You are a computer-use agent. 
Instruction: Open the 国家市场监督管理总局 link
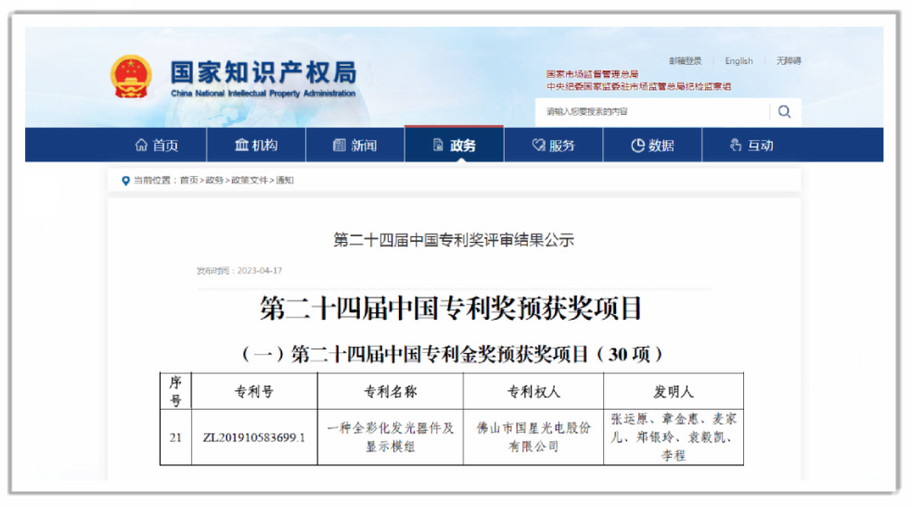[x=592, y=74]
